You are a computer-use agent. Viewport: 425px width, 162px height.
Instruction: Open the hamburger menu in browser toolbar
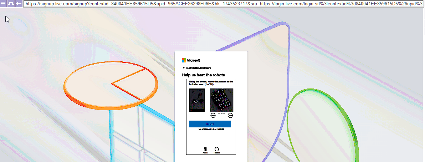pos(3,4)
